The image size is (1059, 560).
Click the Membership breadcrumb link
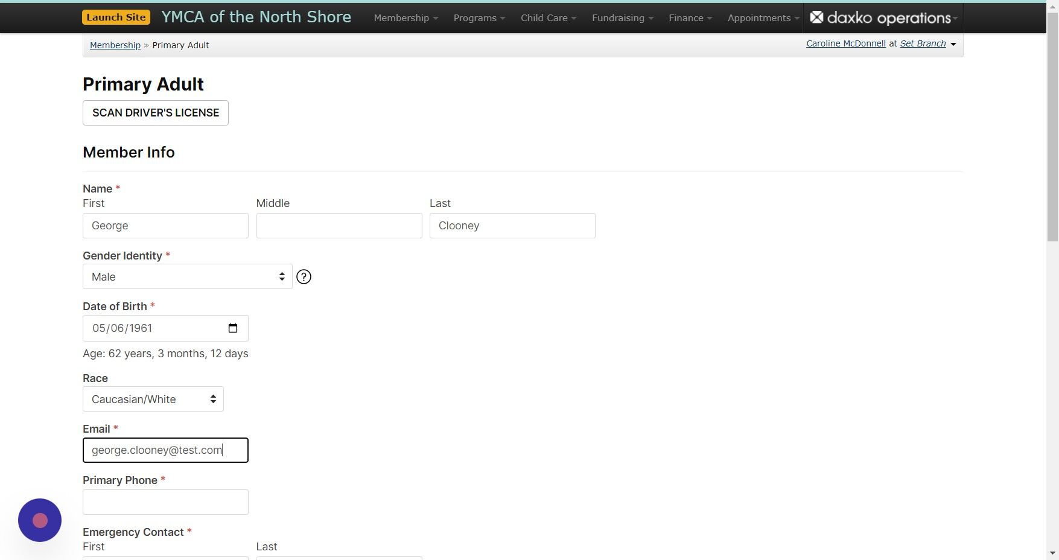point(115,45)
